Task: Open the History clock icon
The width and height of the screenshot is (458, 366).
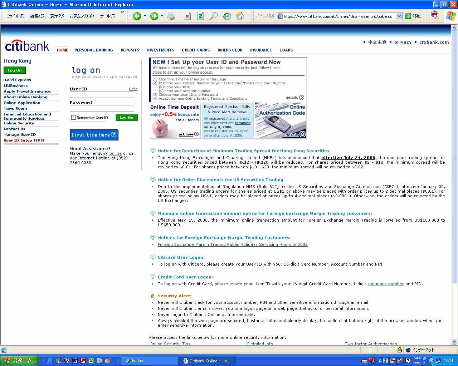Action: pos(226,16)
